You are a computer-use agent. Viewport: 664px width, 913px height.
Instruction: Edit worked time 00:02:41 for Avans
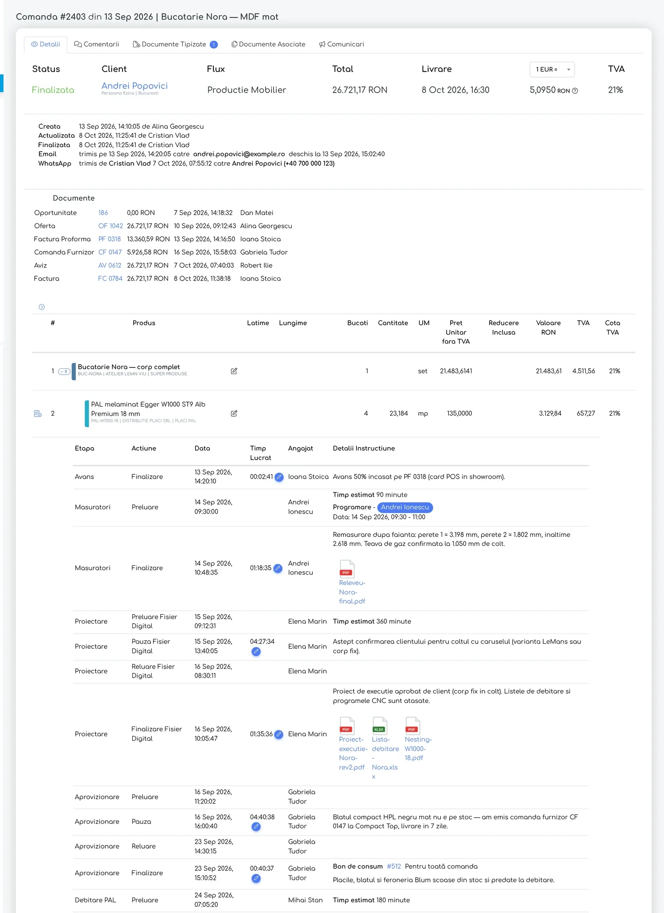click(279, 477)
